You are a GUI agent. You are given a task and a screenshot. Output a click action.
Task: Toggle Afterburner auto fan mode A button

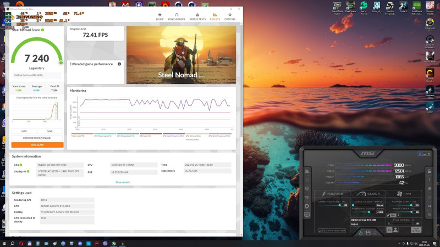389,230
